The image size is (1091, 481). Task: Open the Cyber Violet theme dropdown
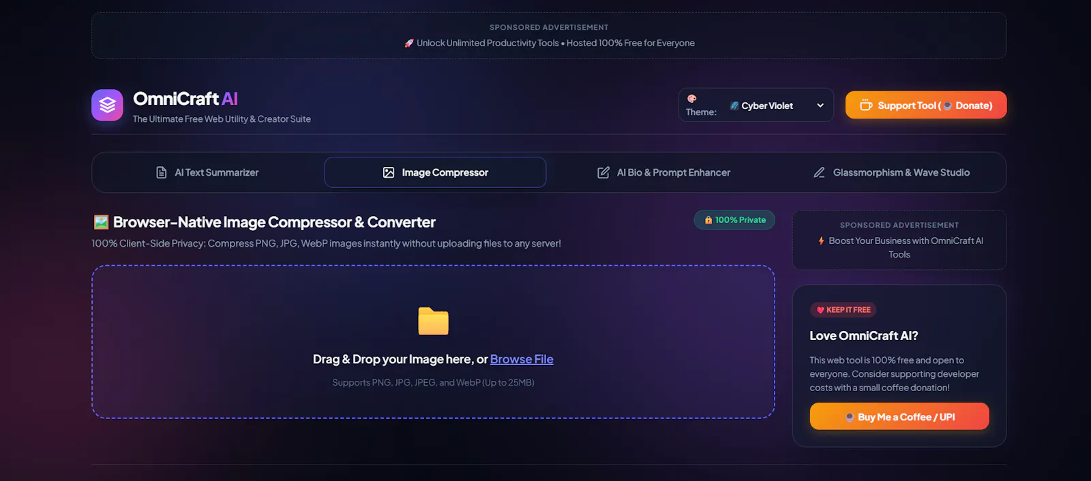click(x=777, y=106)
